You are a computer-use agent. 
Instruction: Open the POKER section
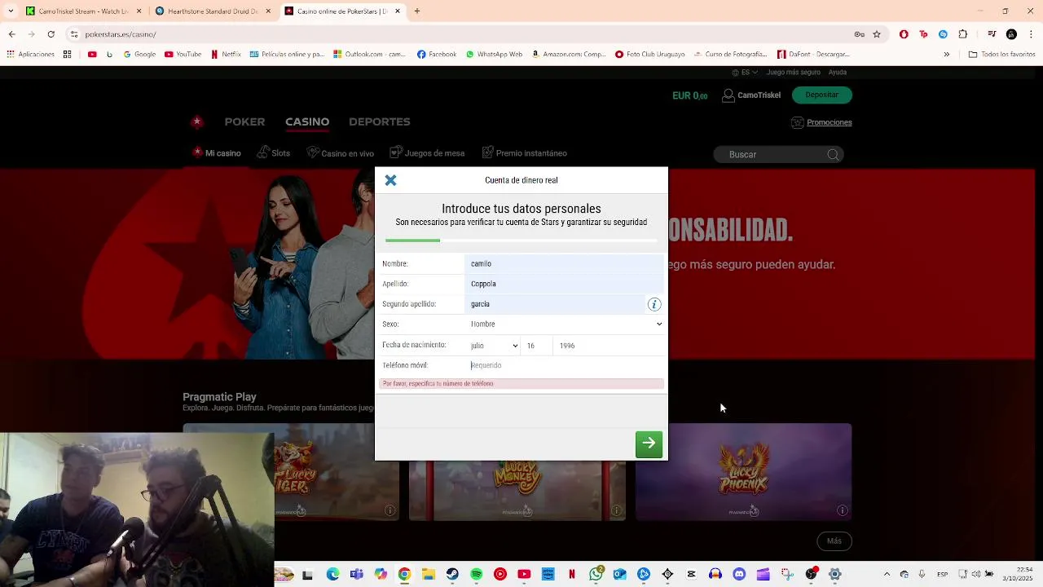244,121
